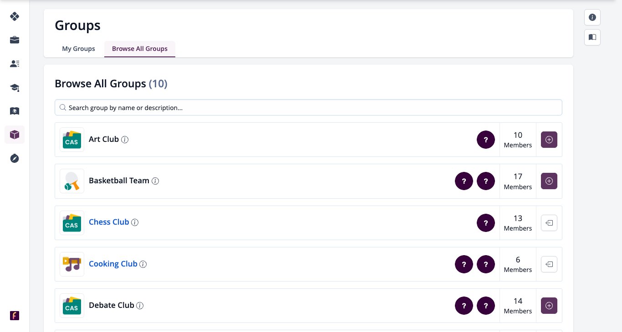Leave the Chess Club group
The width and height of the screenshot is (622, 332).
click(549, 223)
